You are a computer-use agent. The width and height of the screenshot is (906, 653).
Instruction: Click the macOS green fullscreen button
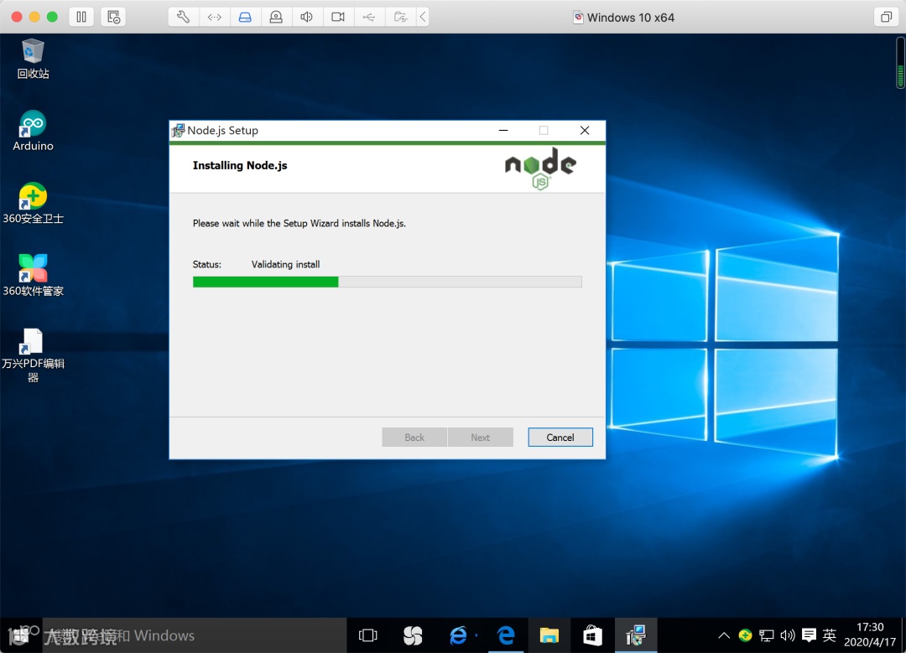point(52,17)
